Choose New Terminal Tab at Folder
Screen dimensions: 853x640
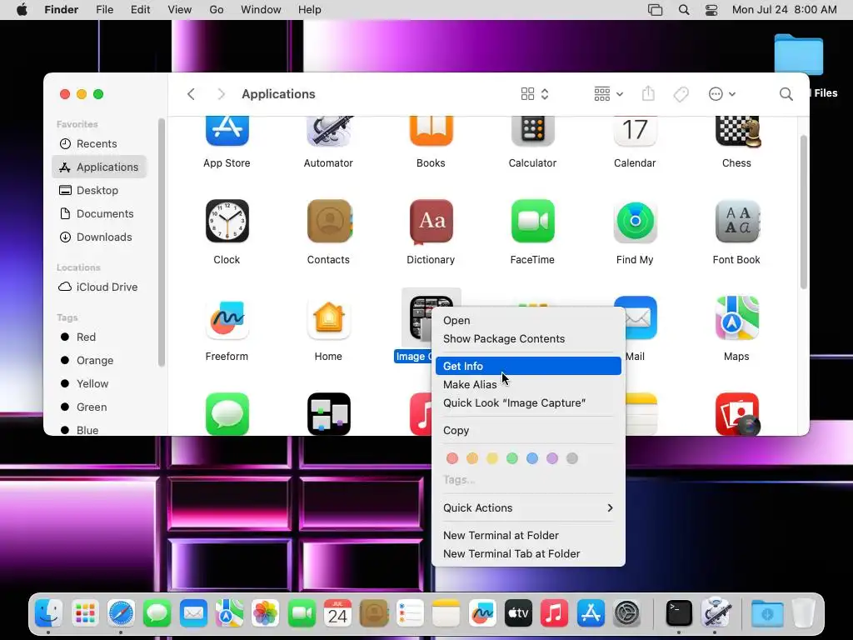(528, 553)
